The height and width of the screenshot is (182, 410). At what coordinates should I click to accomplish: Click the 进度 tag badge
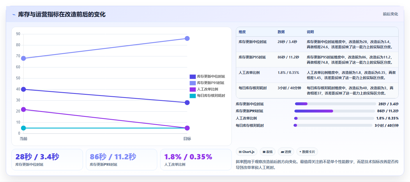click(286, 152)
